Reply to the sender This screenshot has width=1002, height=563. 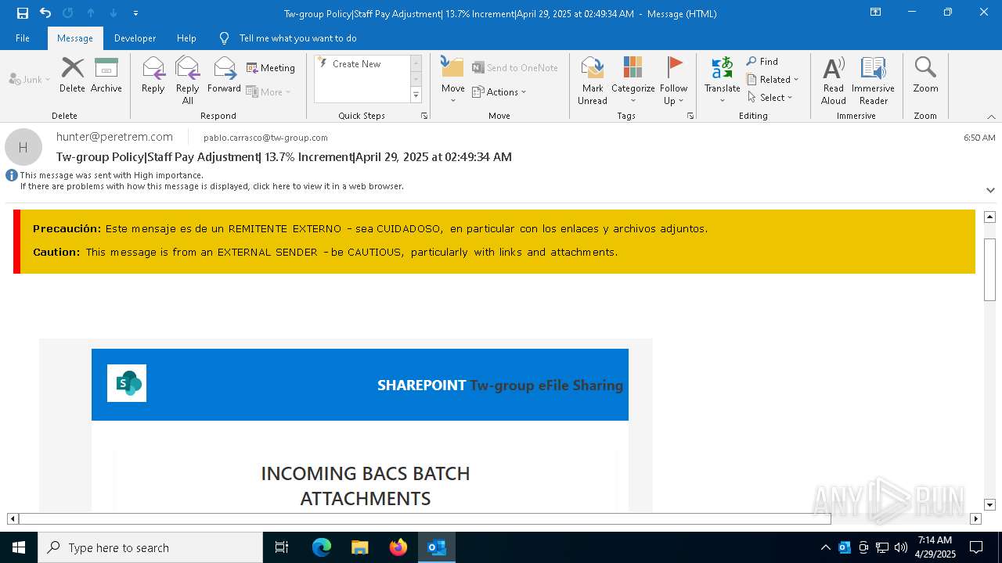coord(153,75)
